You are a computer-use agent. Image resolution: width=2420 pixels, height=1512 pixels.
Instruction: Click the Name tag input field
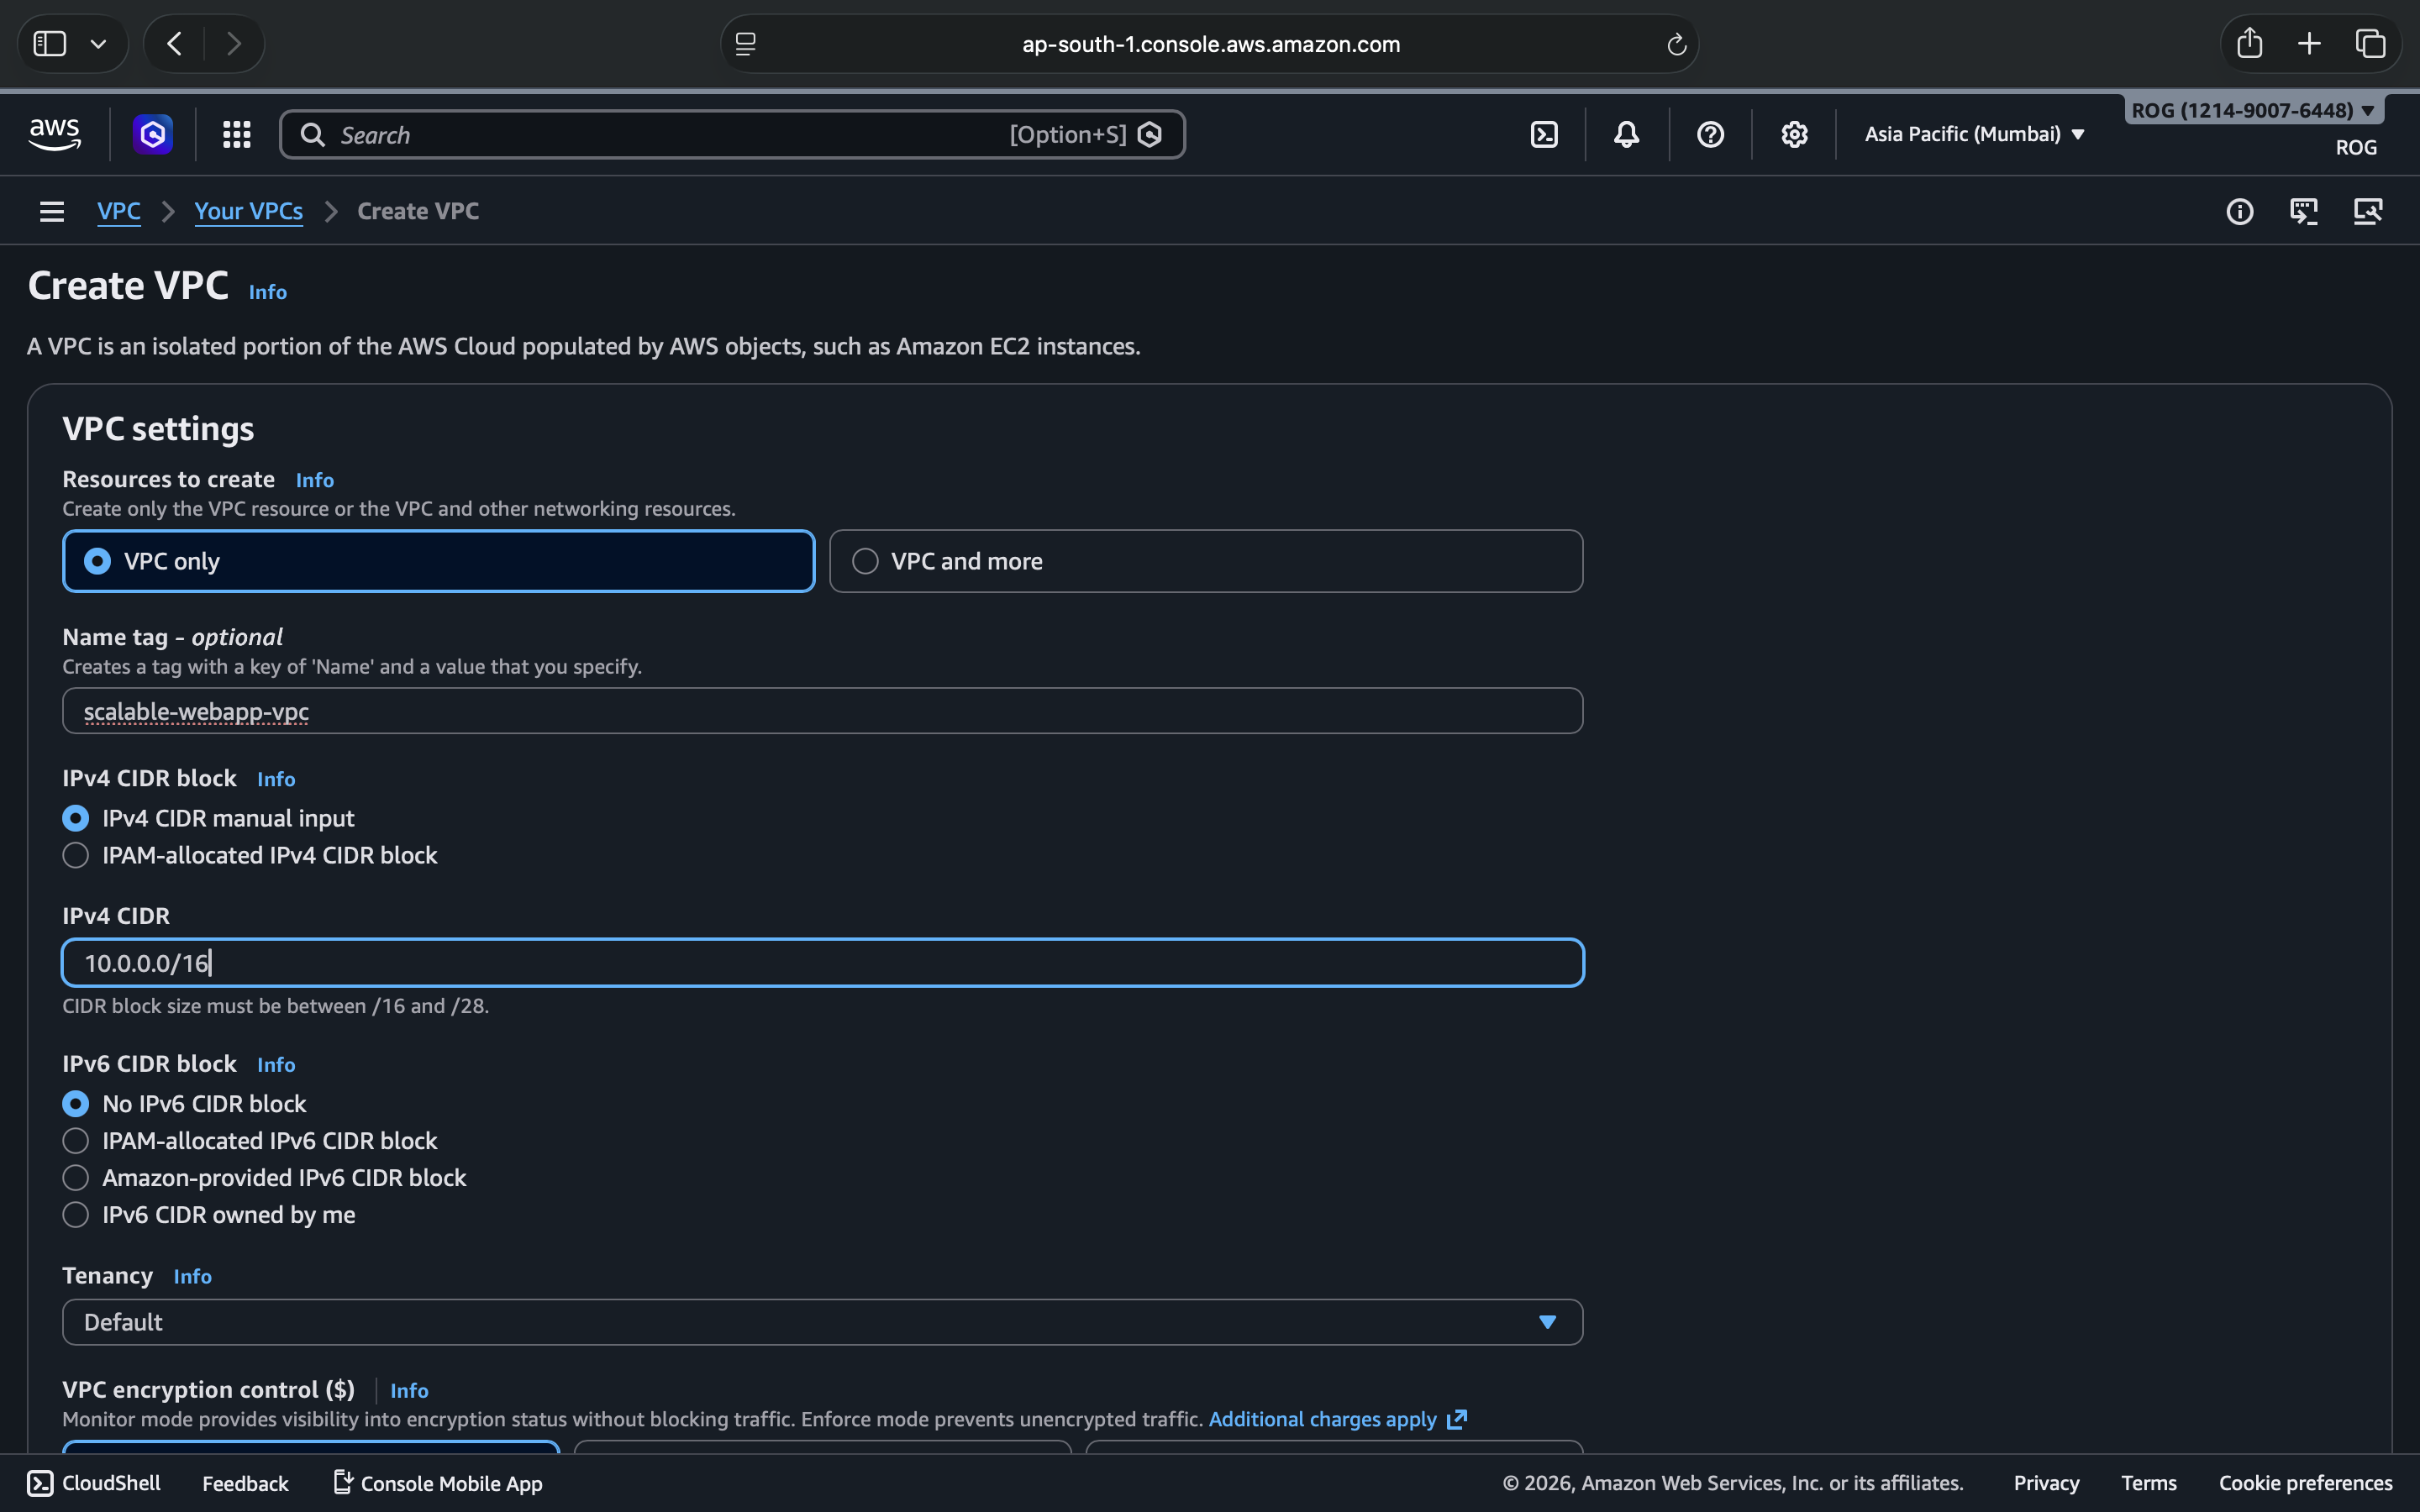(822, 711)
